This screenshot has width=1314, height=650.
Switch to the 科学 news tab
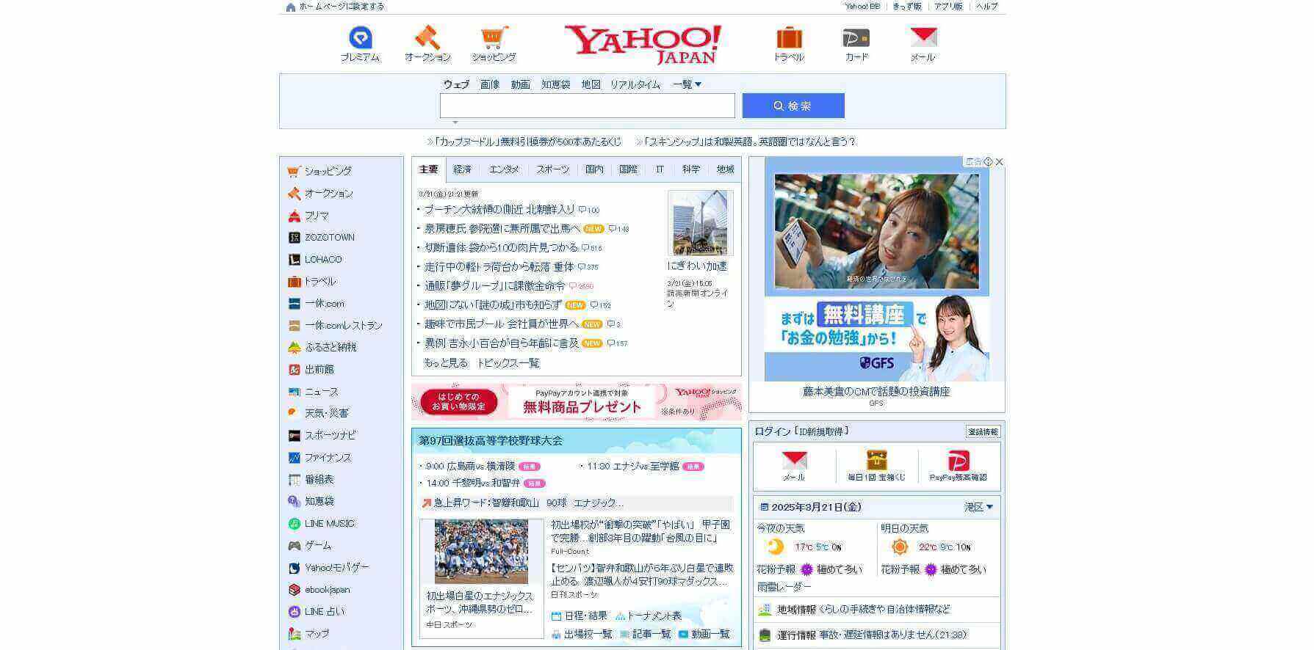[691, 169]
